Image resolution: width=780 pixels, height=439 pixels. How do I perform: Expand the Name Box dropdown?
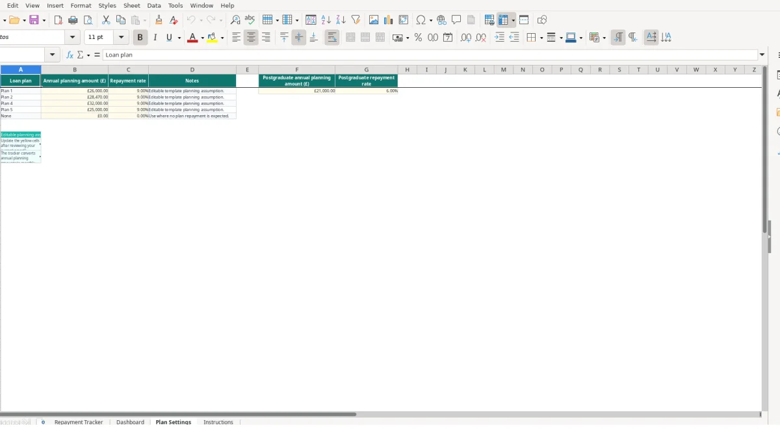pos(52,55)
